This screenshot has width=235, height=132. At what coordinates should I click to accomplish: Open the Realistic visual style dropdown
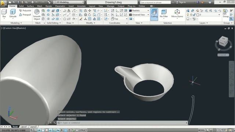[139, 11]
